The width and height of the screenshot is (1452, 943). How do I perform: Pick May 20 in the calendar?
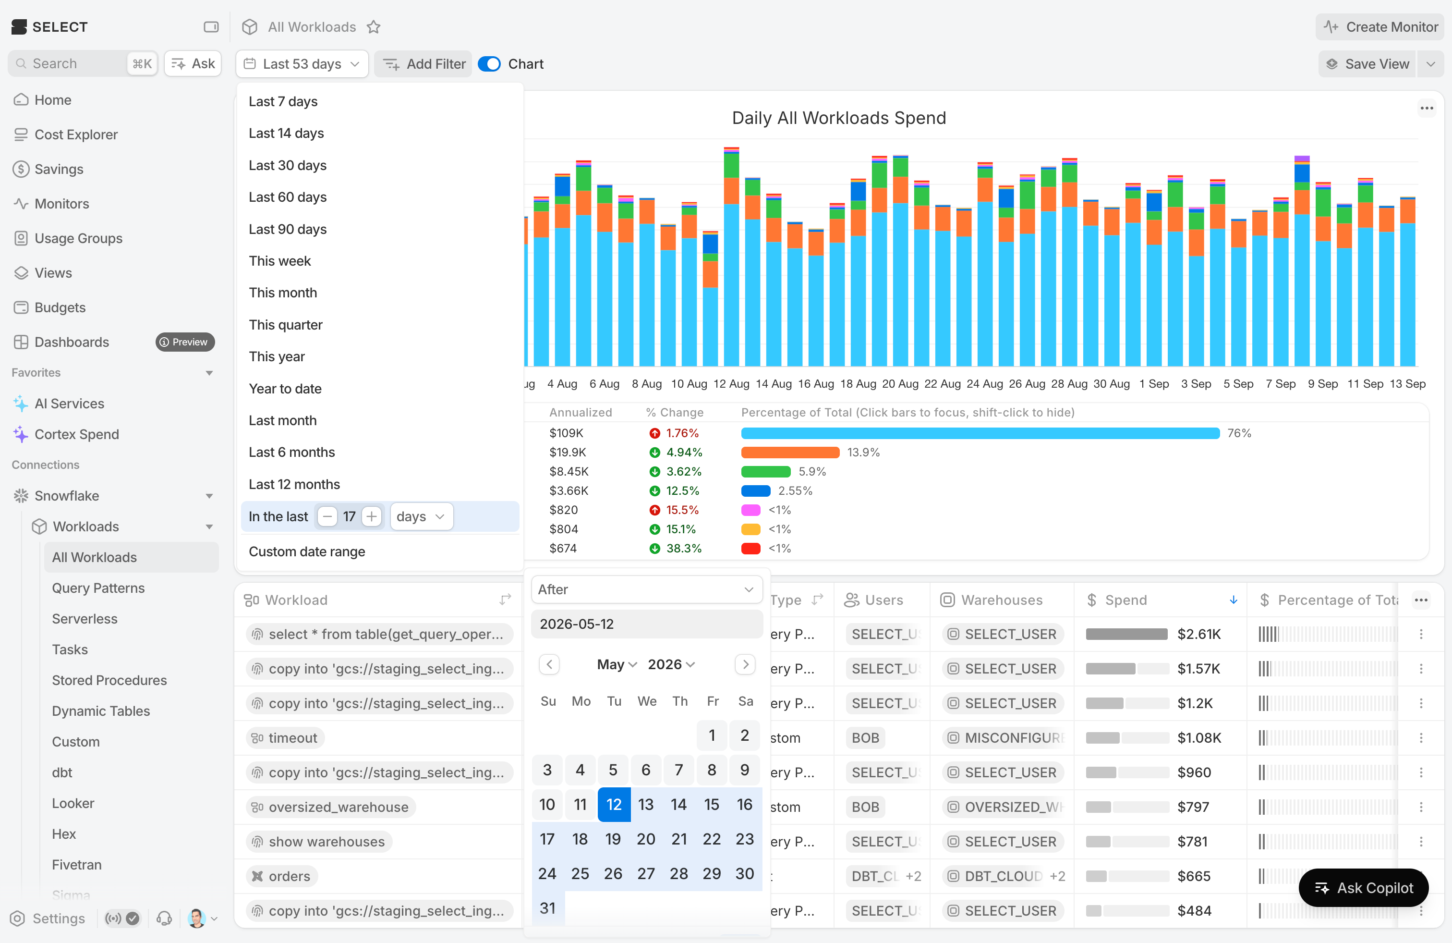(x=645, y=839)
